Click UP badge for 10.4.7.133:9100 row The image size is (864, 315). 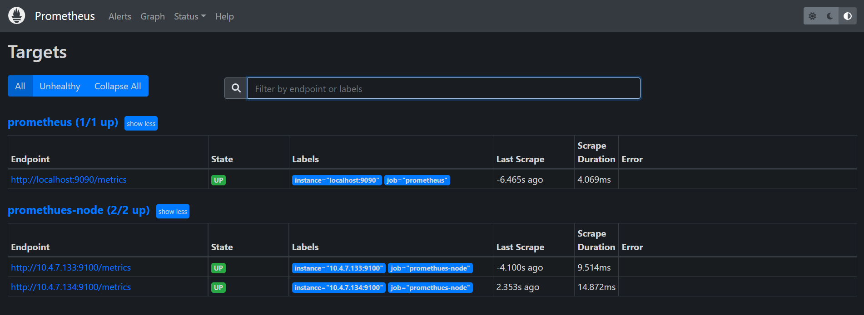[x=218, y=268]
